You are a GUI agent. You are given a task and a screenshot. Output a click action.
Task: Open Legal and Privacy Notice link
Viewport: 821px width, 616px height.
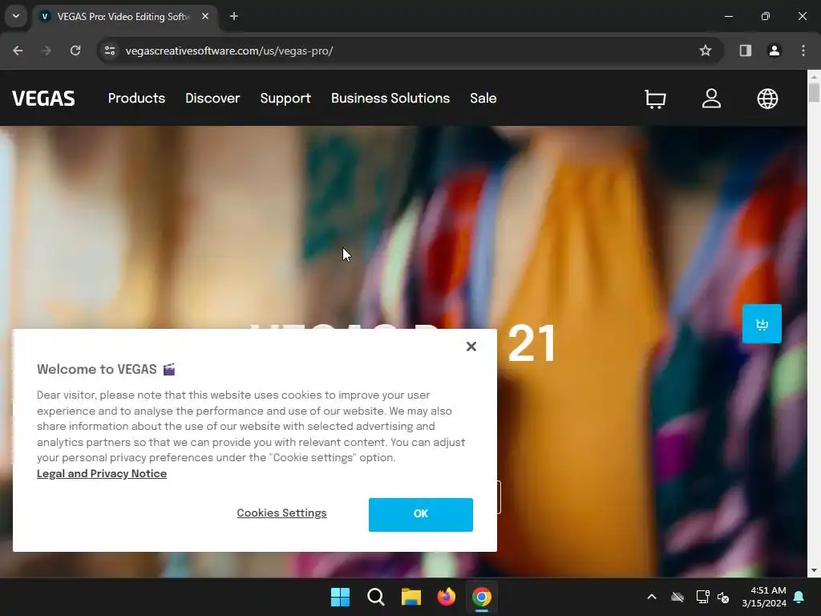(102, 473)
